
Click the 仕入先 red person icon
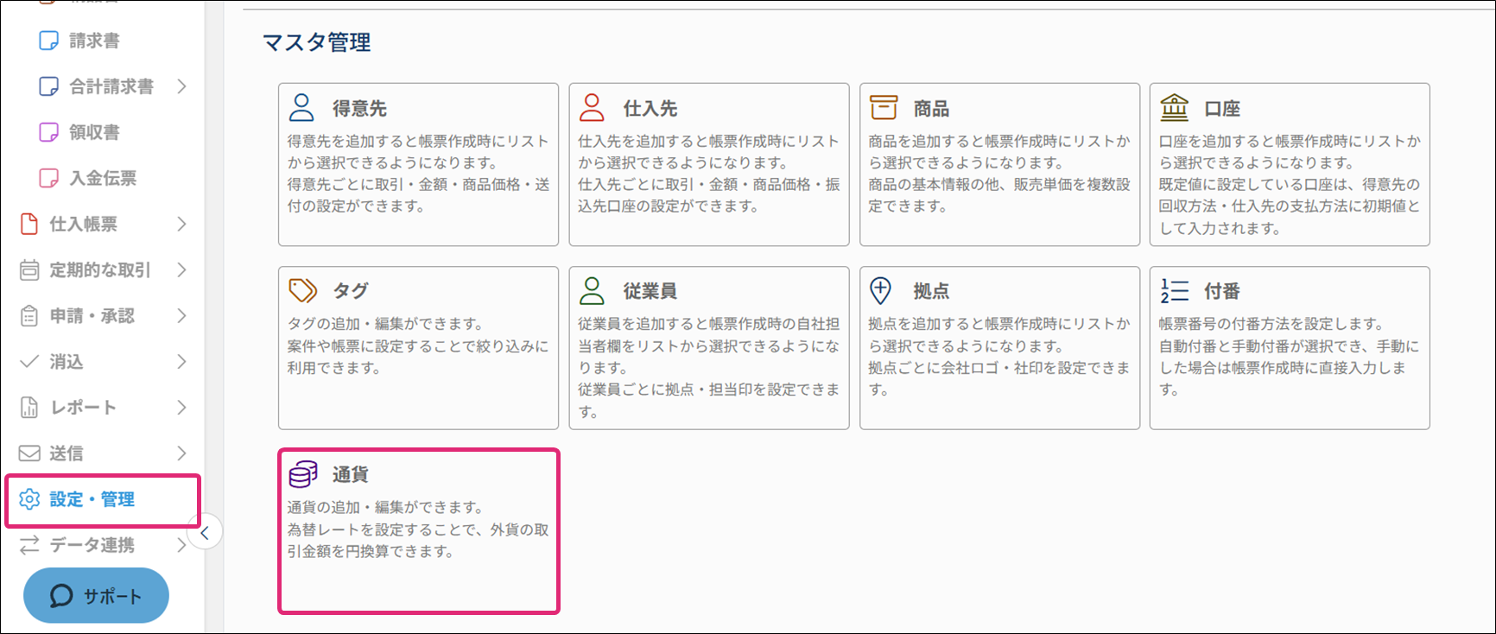click(x=592, y=108)
